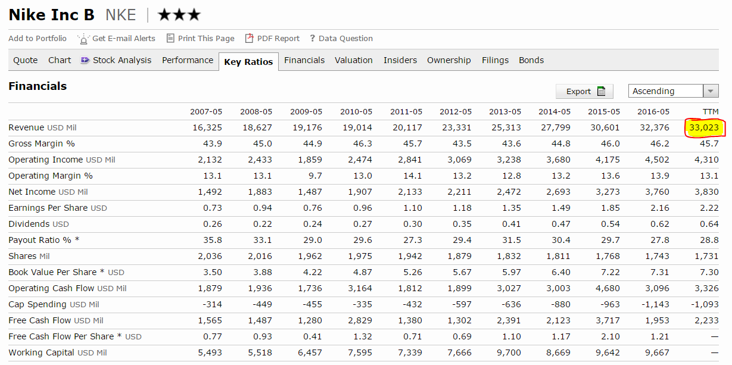Expand the dropdown arrow beside Ascending
The height and width of the screenshot is (365, 732).
(x=711, y=91)
